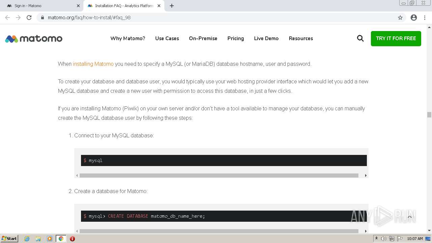432x243 pixels.
Task: Close the 'Sign in - Matomo' tab
Action: [x=78, y=6]
